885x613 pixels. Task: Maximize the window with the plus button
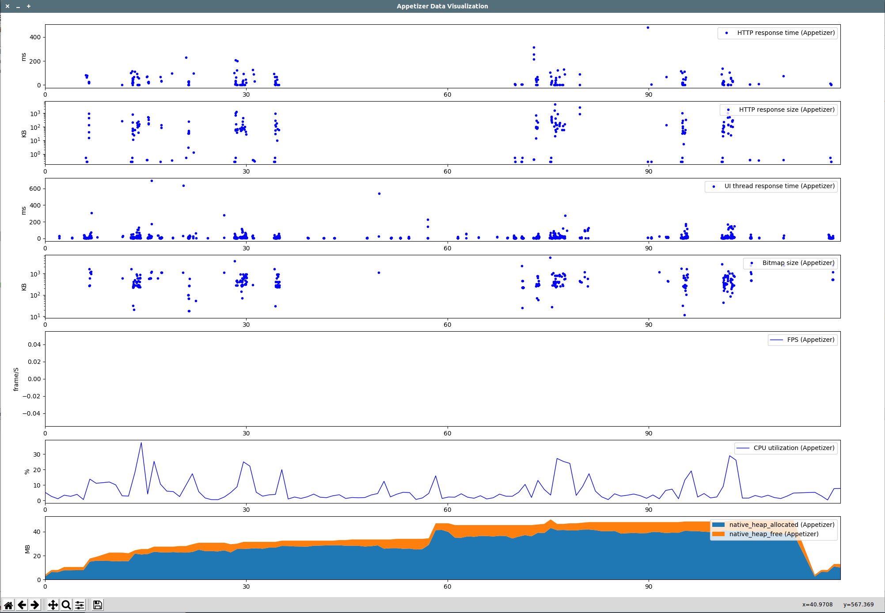coord(29,6)
